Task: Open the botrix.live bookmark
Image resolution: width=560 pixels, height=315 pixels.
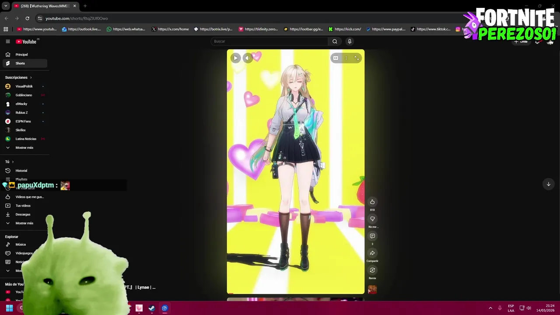Action: 213,29
